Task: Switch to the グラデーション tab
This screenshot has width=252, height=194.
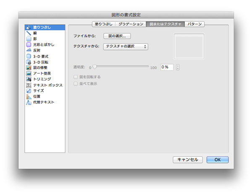Action: click(x=131, y=24)
